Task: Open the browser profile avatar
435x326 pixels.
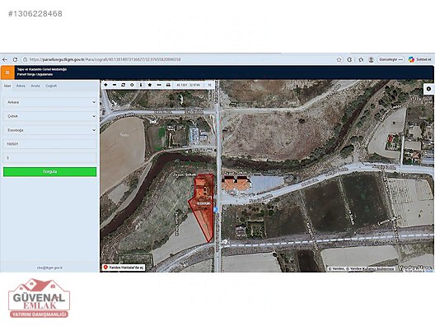Action: [x=371, y=59]
